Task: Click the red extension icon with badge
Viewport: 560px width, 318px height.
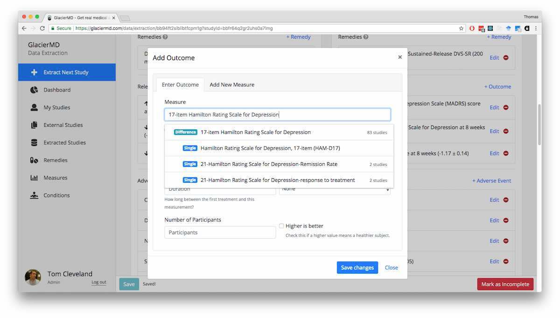Action: (482, 28)
